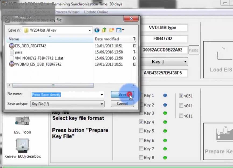Screen dimensions: 233x168
Task: Click the VVDI-MB type field
Action: tap(164, 28)
